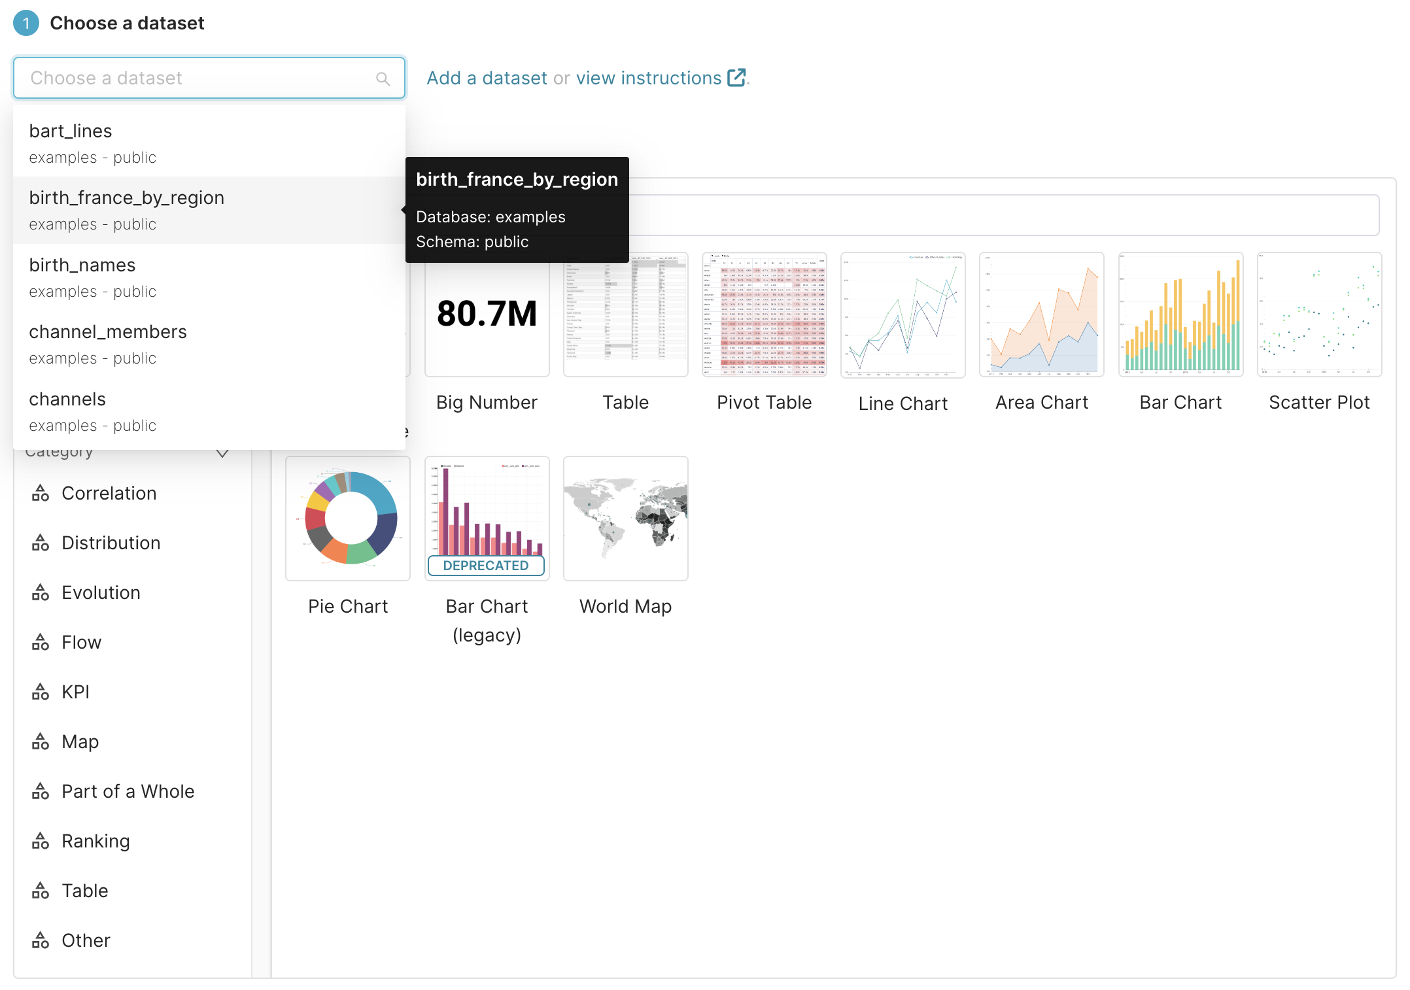1410x990 pixels.
Task: Filter charts by the Correlation category
Action: pyautogui.click(x=109, y=493)
